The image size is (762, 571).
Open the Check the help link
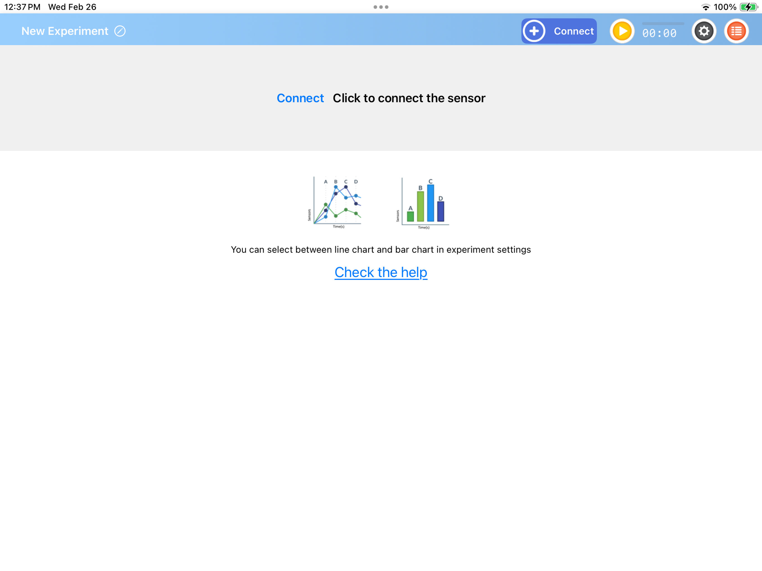381,272
